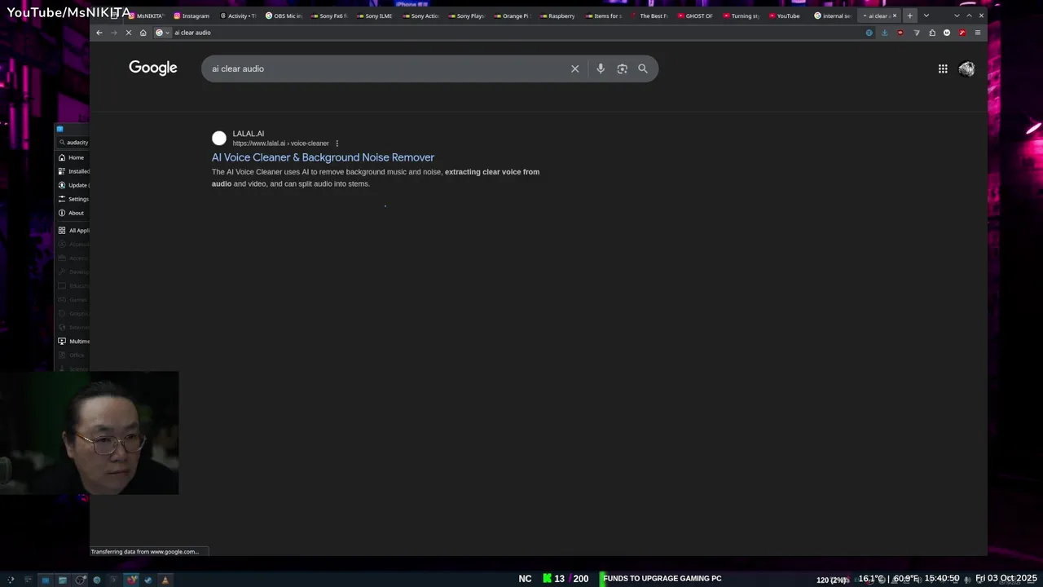The height and width of the screenshot is (587, 1043).
Task: Clear the Google search box with X
Action: pyautogui.click(x=574, y=68)
